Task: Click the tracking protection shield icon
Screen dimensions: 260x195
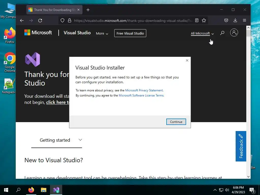Action: click(x=62, y=21)
